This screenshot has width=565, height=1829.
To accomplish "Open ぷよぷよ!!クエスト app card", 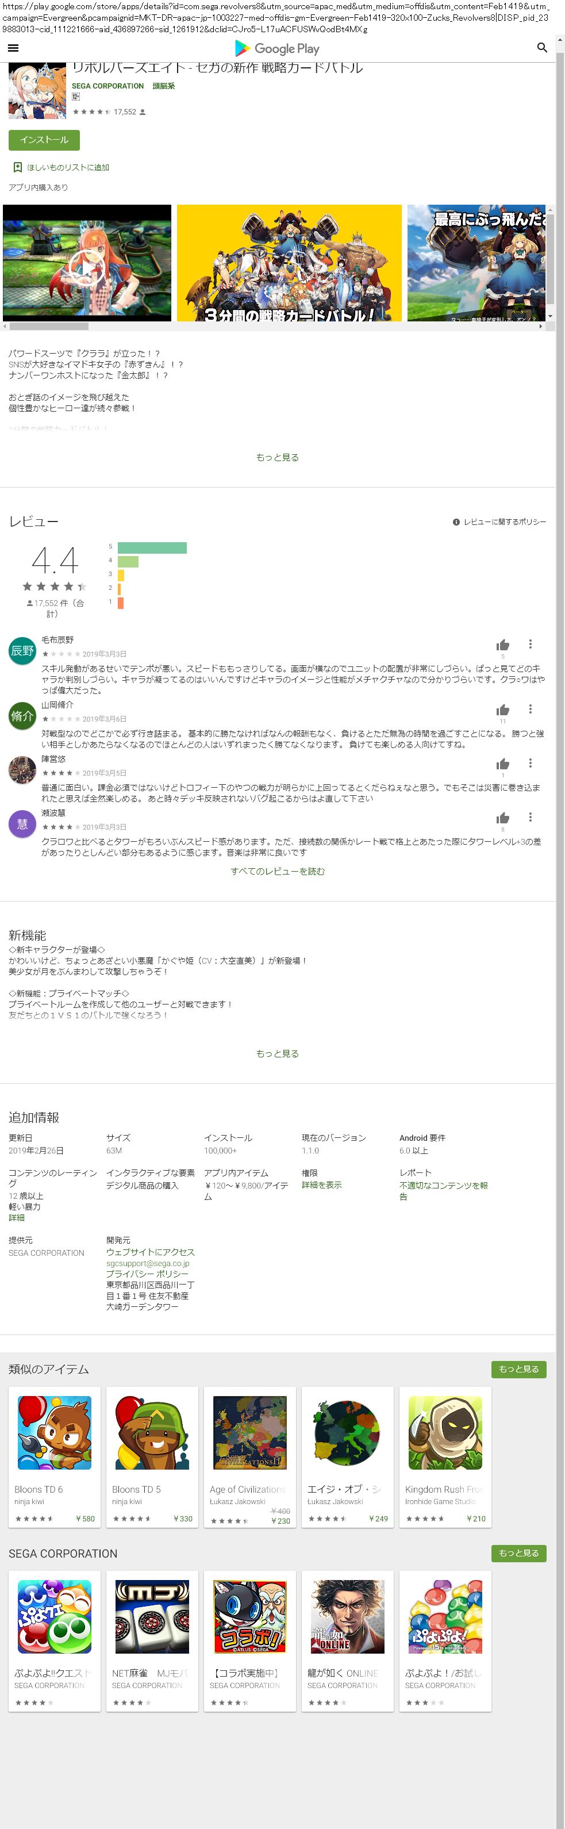I will [x=55, y=1641].
